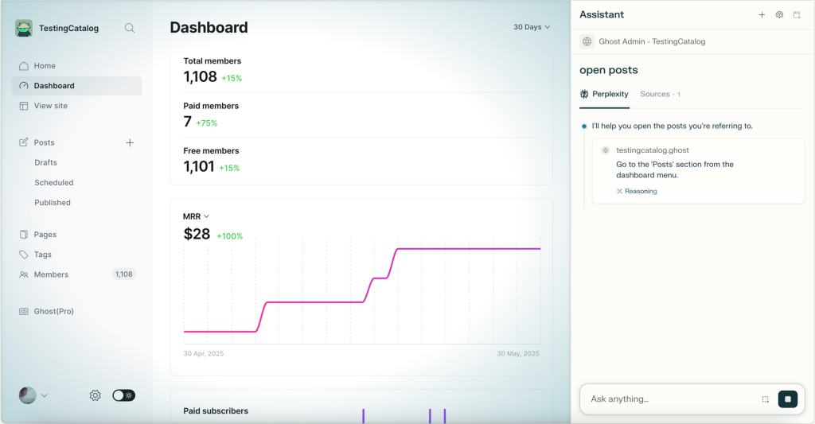Toggle the dark mode switch
The image size is (815, 424).
[x=123, y=395]
